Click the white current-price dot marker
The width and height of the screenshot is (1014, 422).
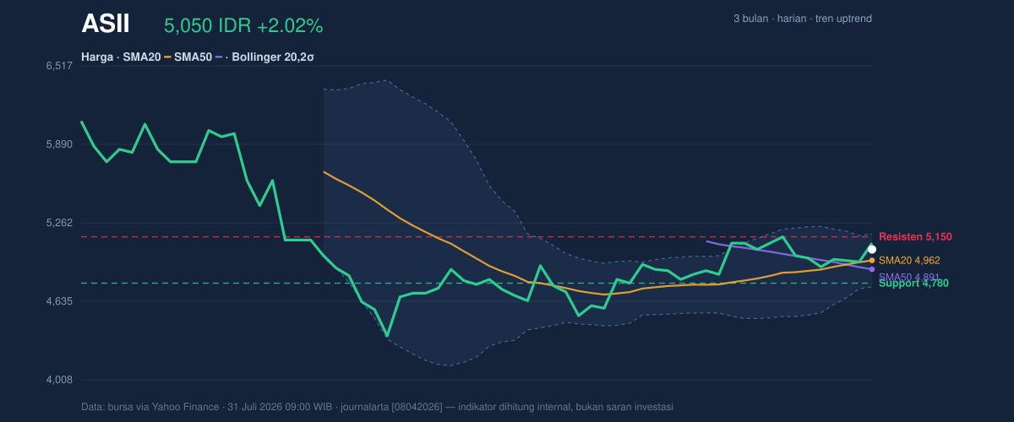[x=872, y=249]
